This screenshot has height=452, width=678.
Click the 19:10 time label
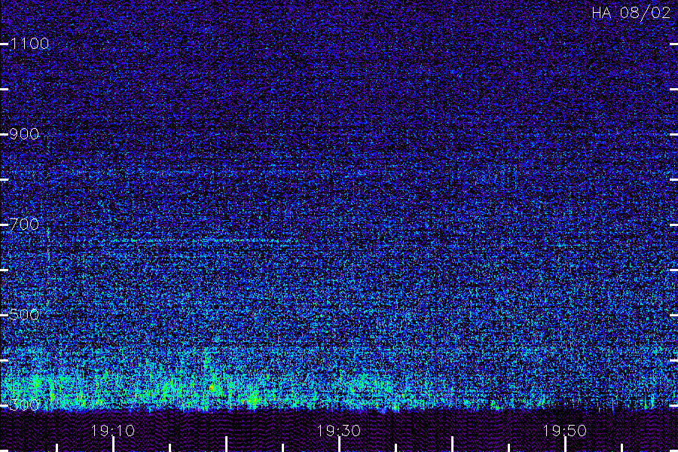pyautogui.click(x=113, y=431)
